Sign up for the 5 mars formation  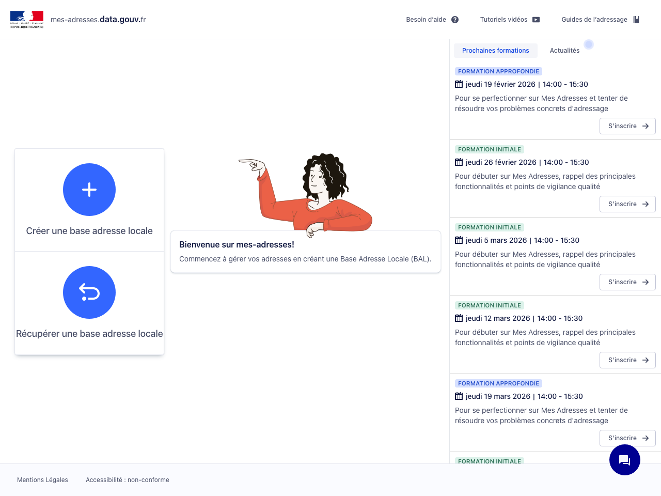[x=627, y=282]
